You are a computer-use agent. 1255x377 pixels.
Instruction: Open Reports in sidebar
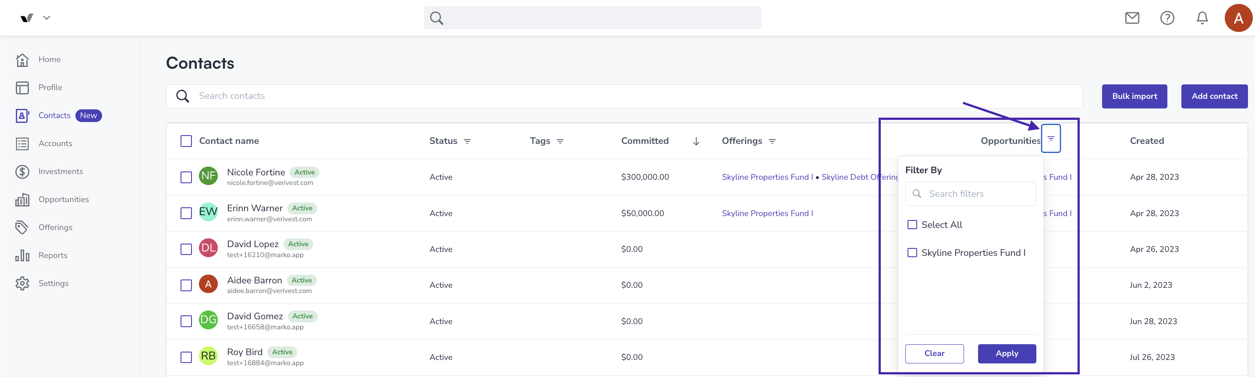pos(53,255)
